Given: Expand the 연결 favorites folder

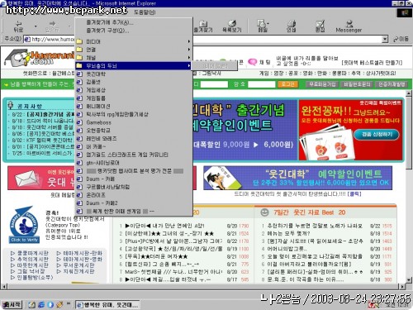Looking at the screenshot, I should 133,50.
